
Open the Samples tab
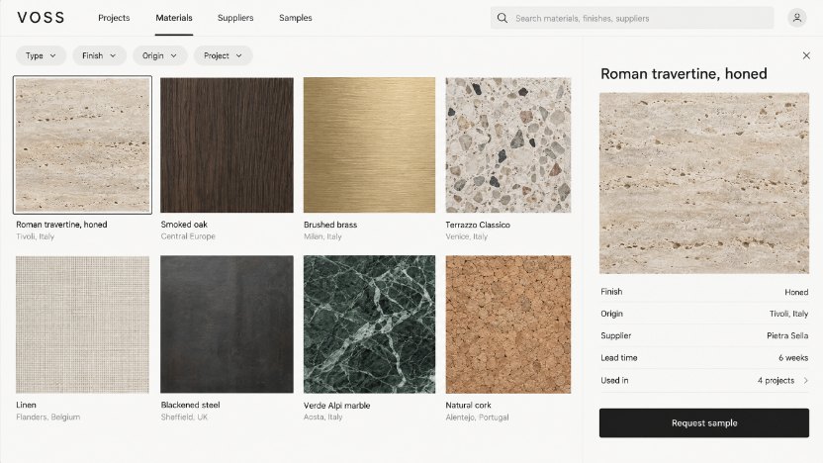click(x=296, y=18)
